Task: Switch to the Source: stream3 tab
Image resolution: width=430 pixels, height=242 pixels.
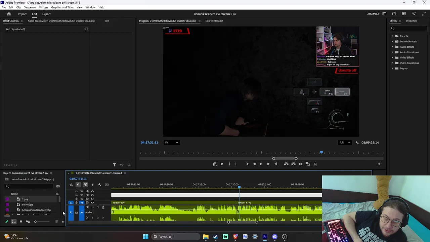Action: coord(214,21)
